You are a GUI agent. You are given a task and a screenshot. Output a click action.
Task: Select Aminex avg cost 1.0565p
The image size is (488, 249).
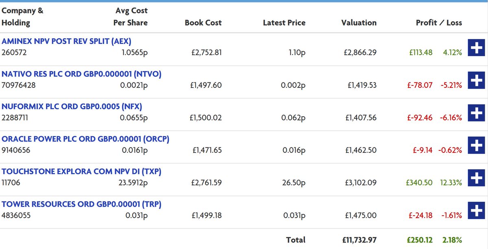[135, 52]
